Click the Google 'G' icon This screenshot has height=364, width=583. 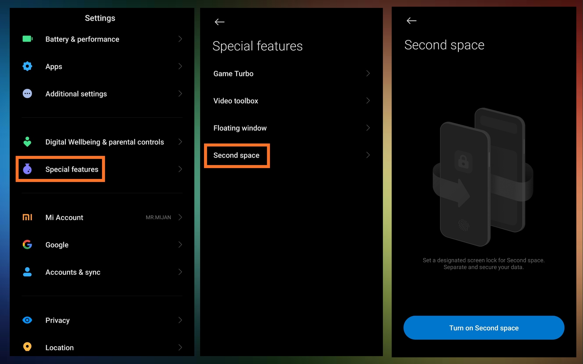pyautogui.click(x=27, y=244)
